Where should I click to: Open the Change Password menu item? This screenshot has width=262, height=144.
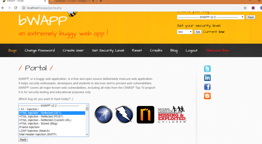click(x=40, y=50)
